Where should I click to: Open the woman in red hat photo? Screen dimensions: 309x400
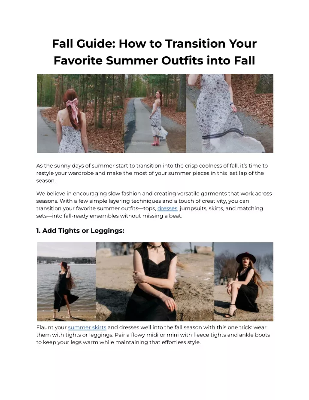point(243,282)
